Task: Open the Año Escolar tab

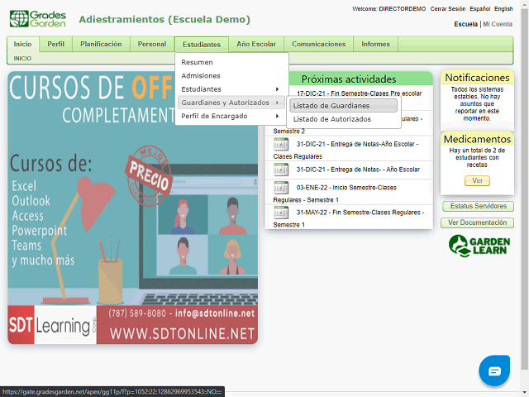Action: click(x=256, y=44)
